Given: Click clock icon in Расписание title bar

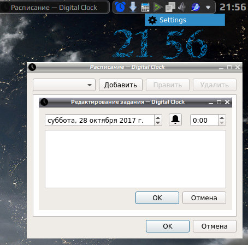Looking at the screenshot, I should [32, 67].
